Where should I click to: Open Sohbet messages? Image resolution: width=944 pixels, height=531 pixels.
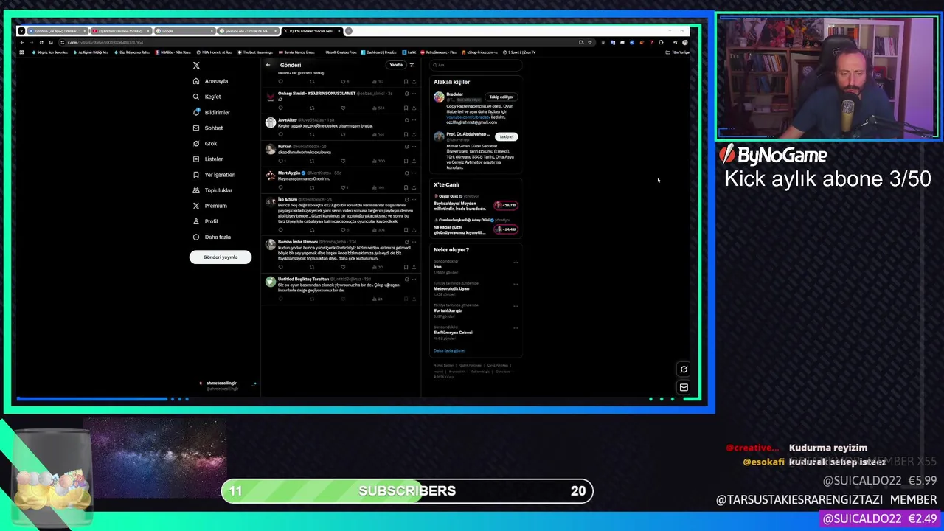[208, 128]
